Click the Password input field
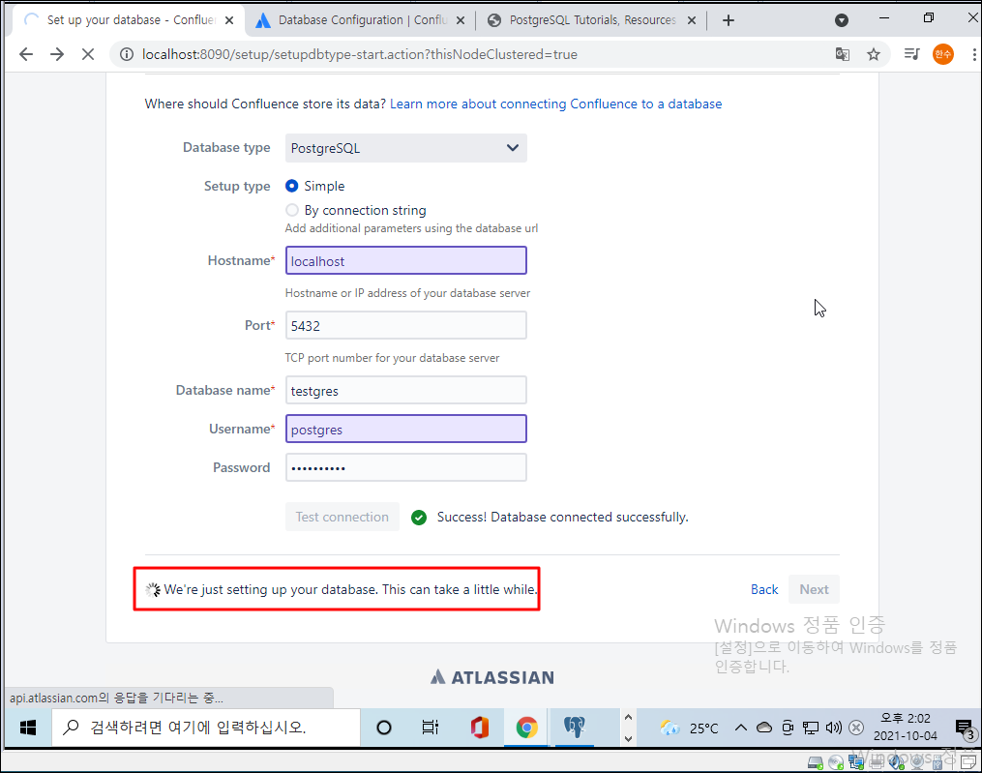This screenshot has height=773, width=982. [405, 468]
